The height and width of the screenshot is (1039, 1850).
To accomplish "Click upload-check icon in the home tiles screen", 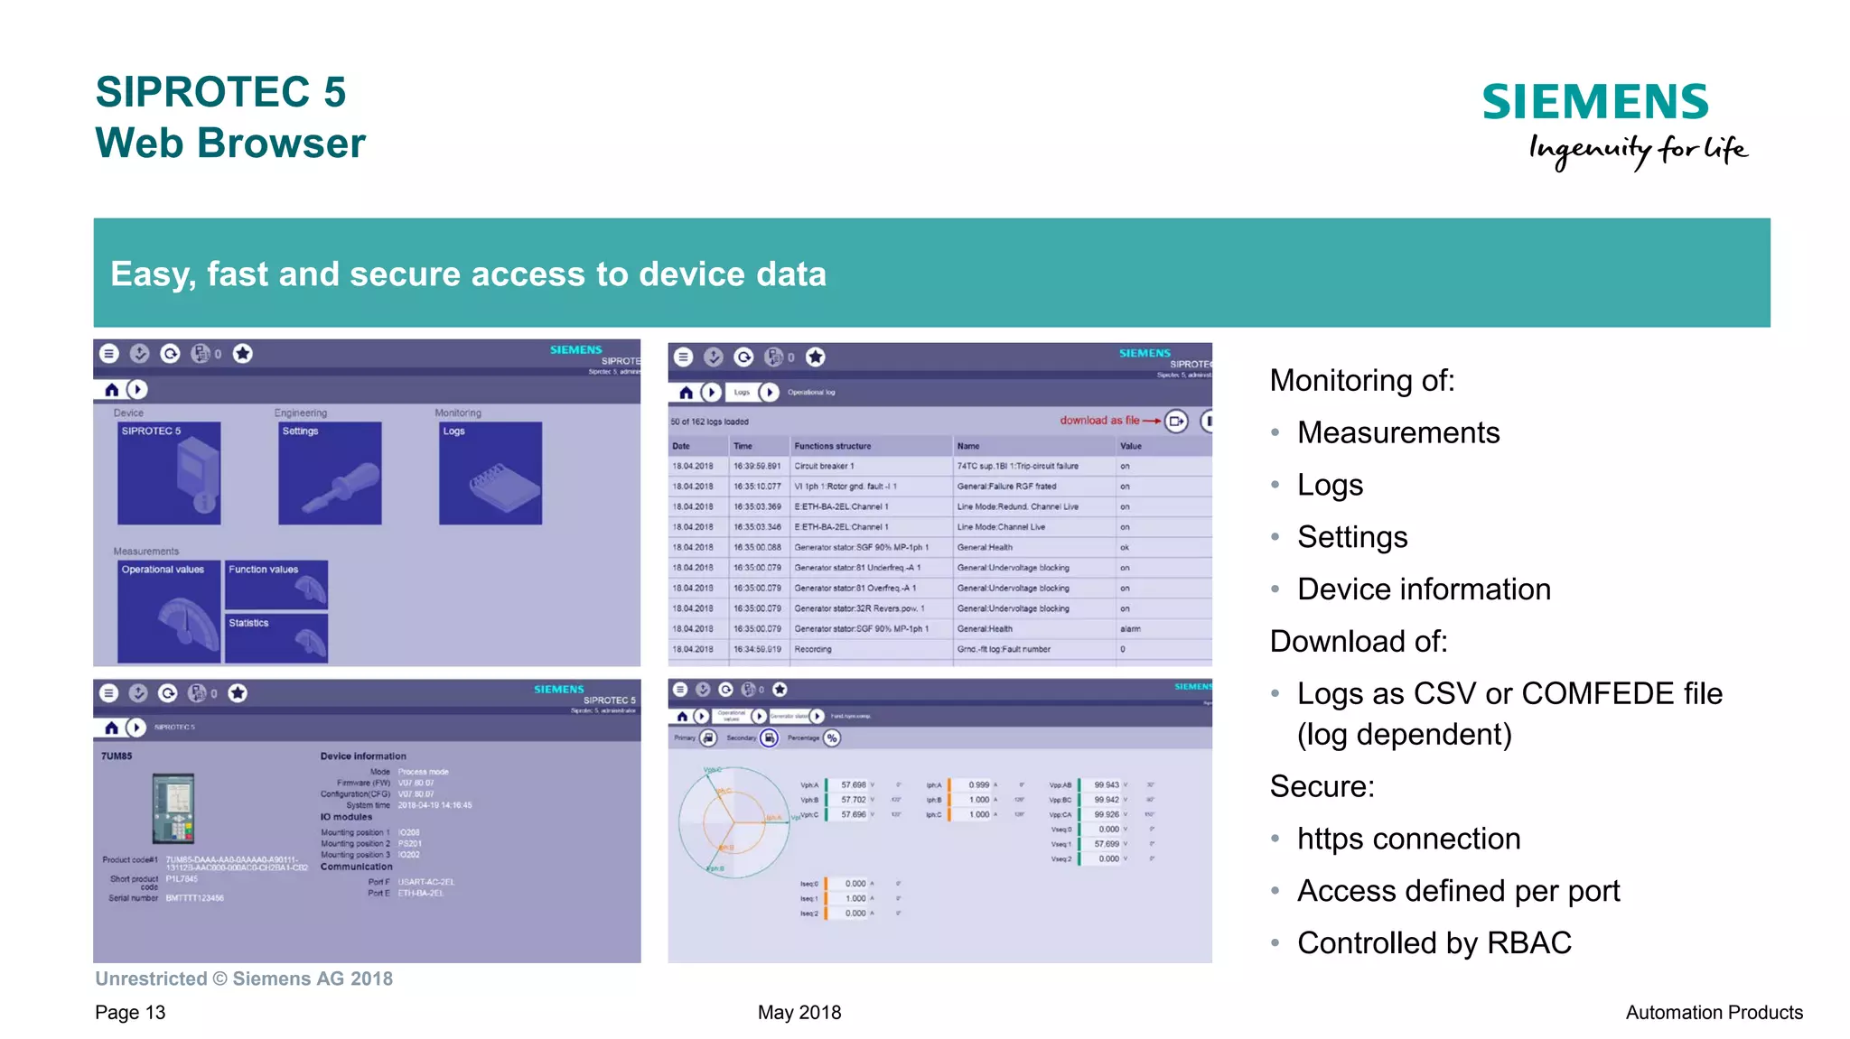I will 139,354.
